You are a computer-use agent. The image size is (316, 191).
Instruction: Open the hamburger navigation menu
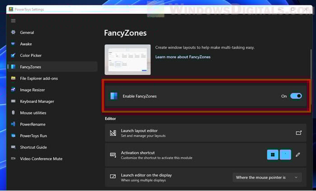click(x=13, y=21)
